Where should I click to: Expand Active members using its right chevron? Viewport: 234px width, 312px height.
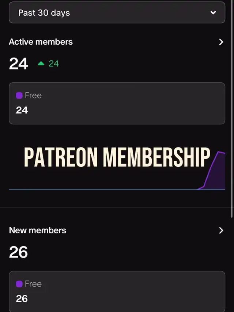221,42
